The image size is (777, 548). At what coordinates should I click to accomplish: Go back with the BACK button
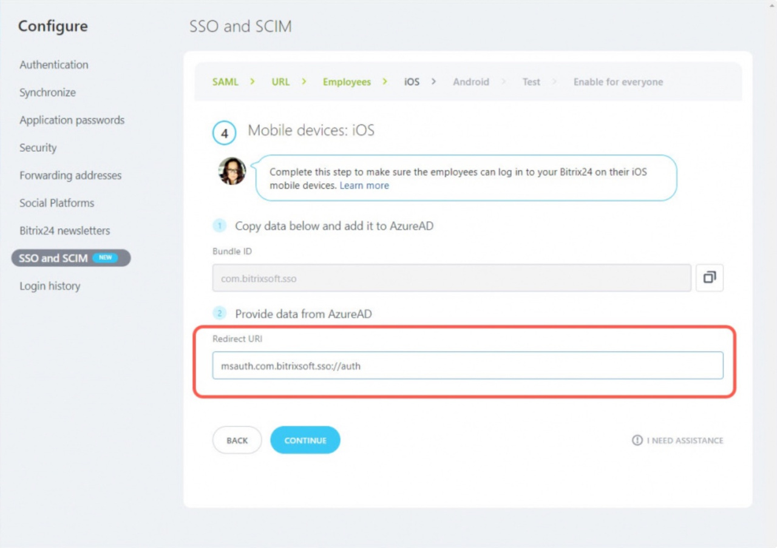tap(237, 441)
